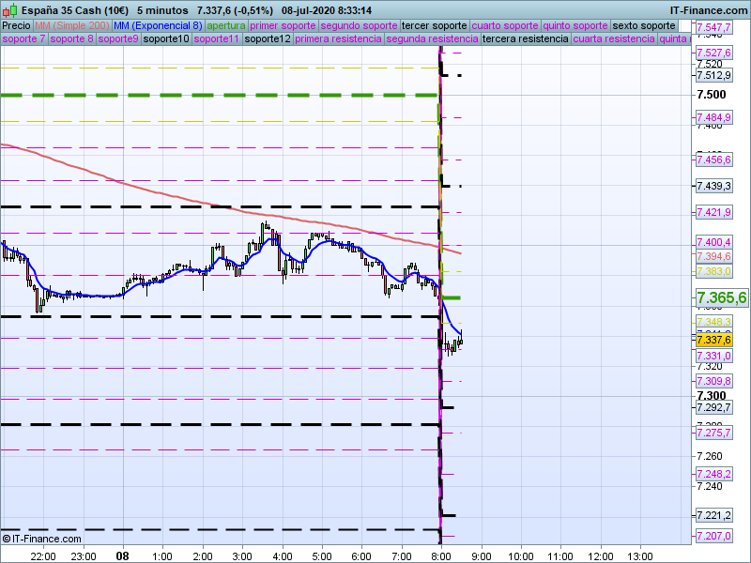Select the 'Precio' legend label
The width and height of the screenshot is (751, 563).
click(16, 25)
